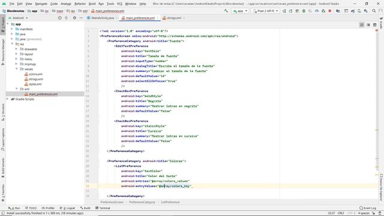Click the 32:37 cursor position indicator
Image resolution: width=384 pixels, height=216 pixels.
[x=331, y=213]
